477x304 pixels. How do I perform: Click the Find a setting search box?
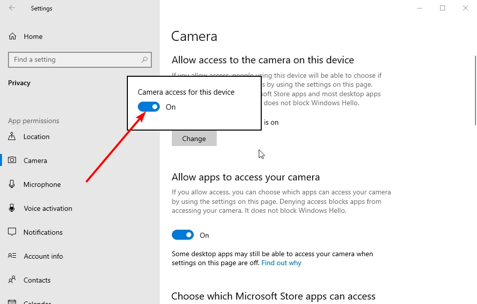pyautogui.click(x=75, y=59)
